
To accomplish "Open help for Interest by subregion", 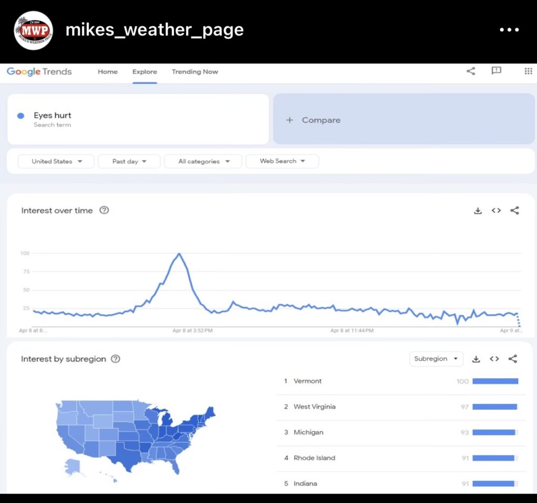I will tap(116, 359).
